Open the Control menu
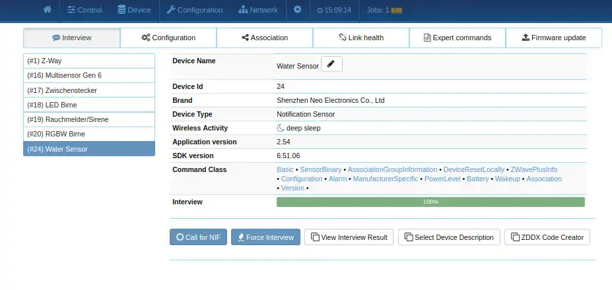This screenshot has width=612, height=290. (x=85, y=10)
